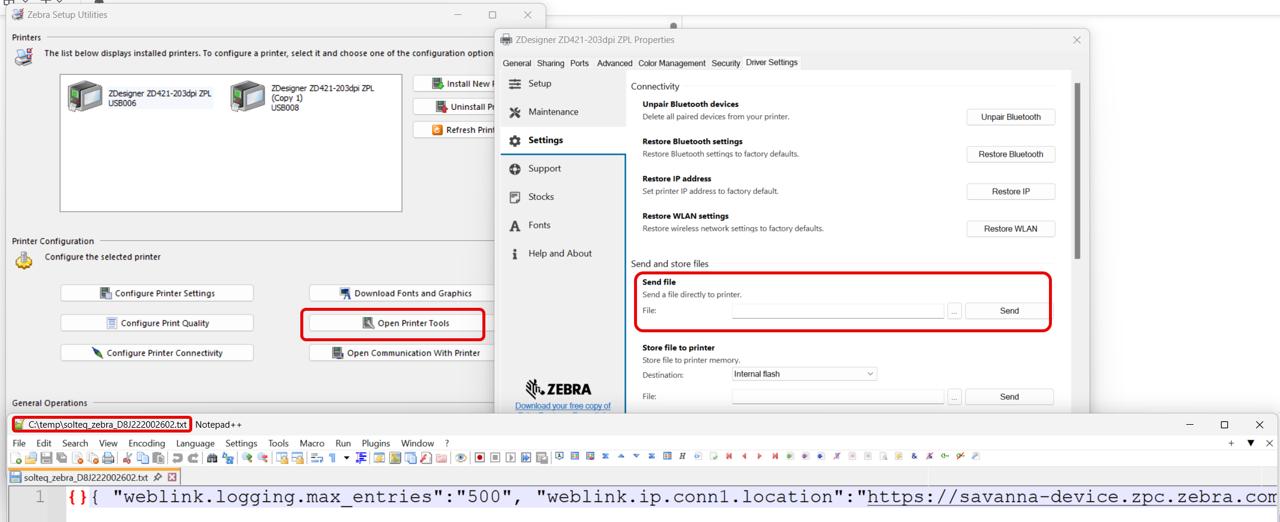1280x522 pixels.
Task: Toggle file monitoring eye icon
Action: click(461, 458)
